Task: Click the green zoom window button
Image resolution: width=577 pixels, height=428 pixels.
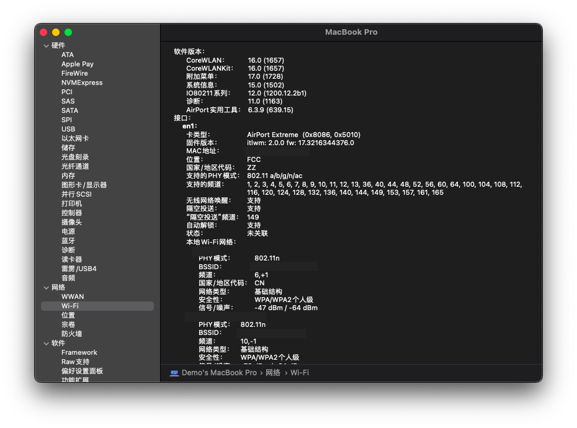Action: (68, 32)
